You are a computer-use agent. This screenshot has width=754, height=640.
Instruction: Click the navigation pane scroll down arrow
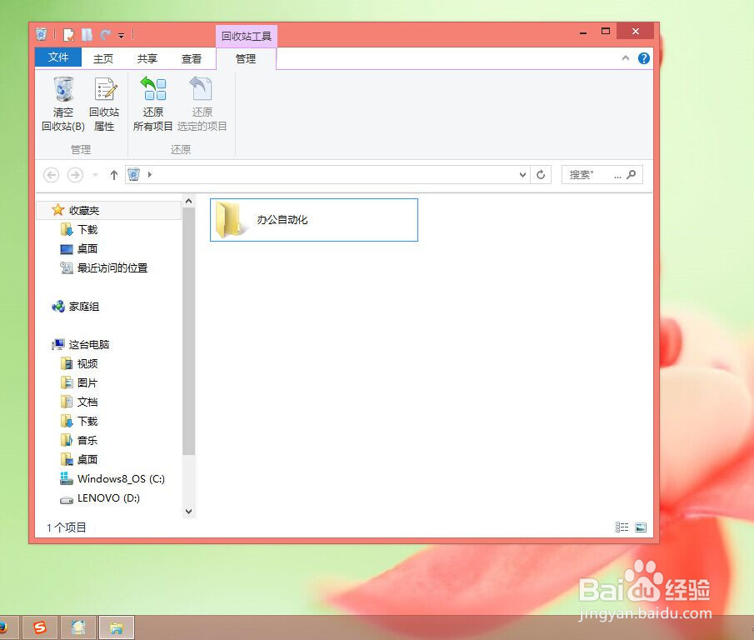tap(188, 511)
